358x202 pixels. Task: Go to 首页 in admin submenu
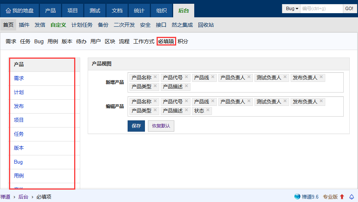8,25
